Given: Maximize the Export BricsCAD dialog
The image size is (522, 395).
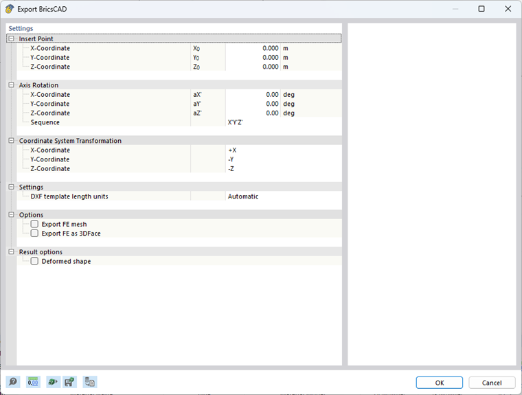Looking at the screenshot, I should coord(481,9).
